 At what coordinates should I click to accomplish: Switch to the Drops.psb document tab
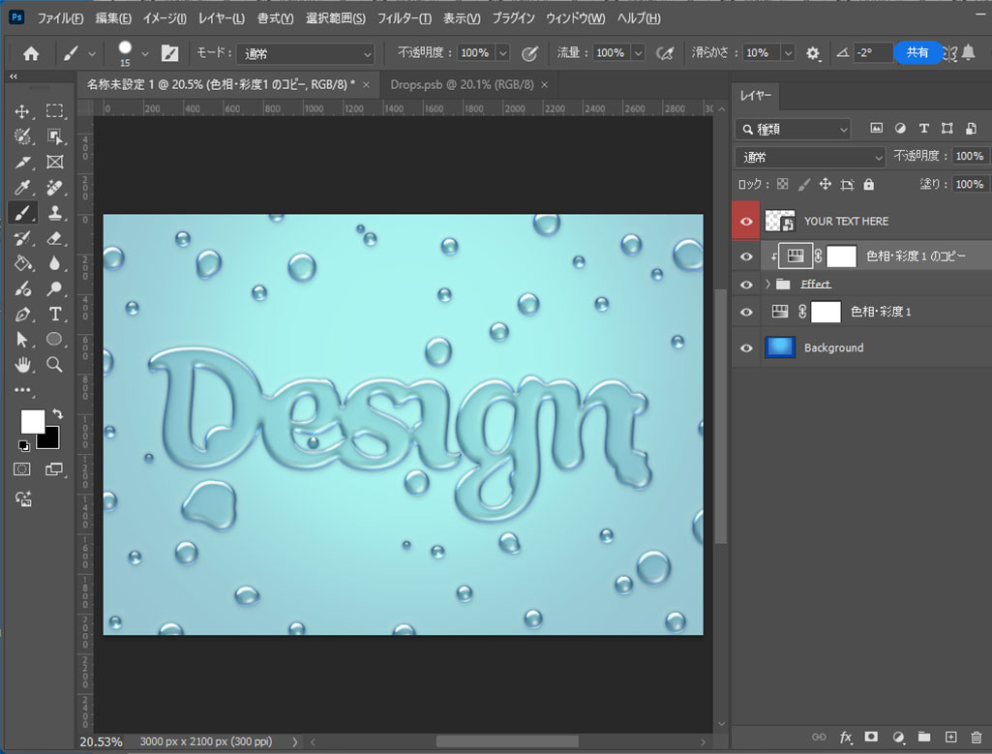point(462,85)
